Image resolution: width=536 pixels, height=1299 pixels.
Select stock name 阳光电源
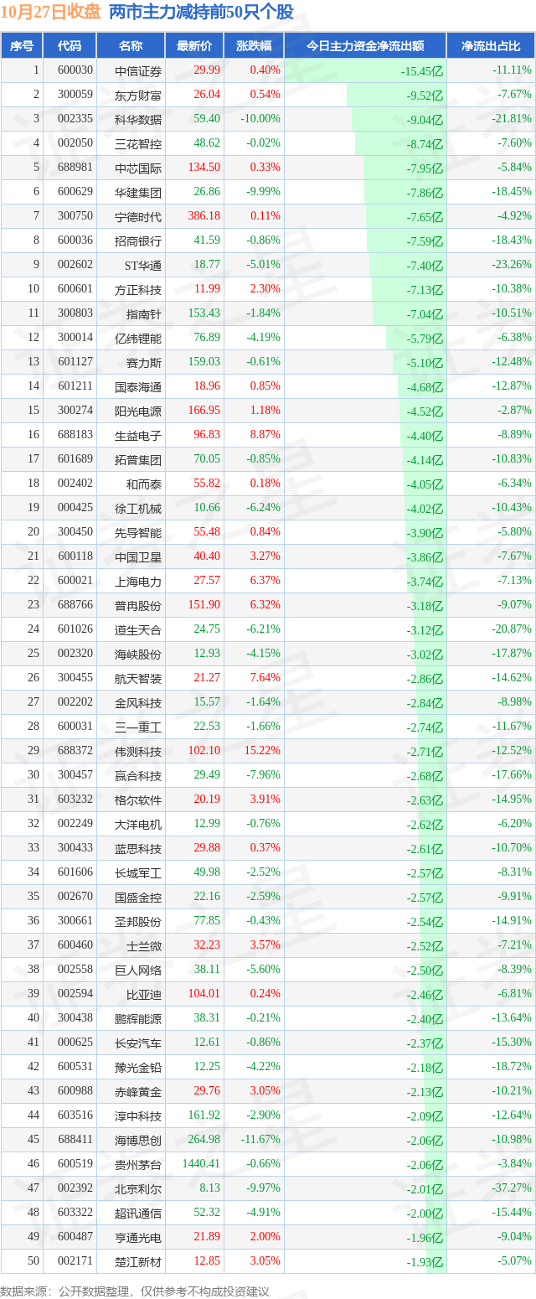coord(138,411)
